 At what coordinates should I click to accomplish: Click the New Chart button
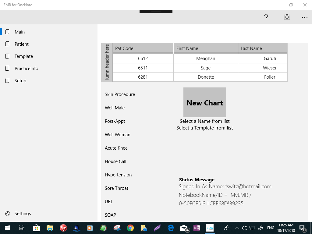coord(204,102)
